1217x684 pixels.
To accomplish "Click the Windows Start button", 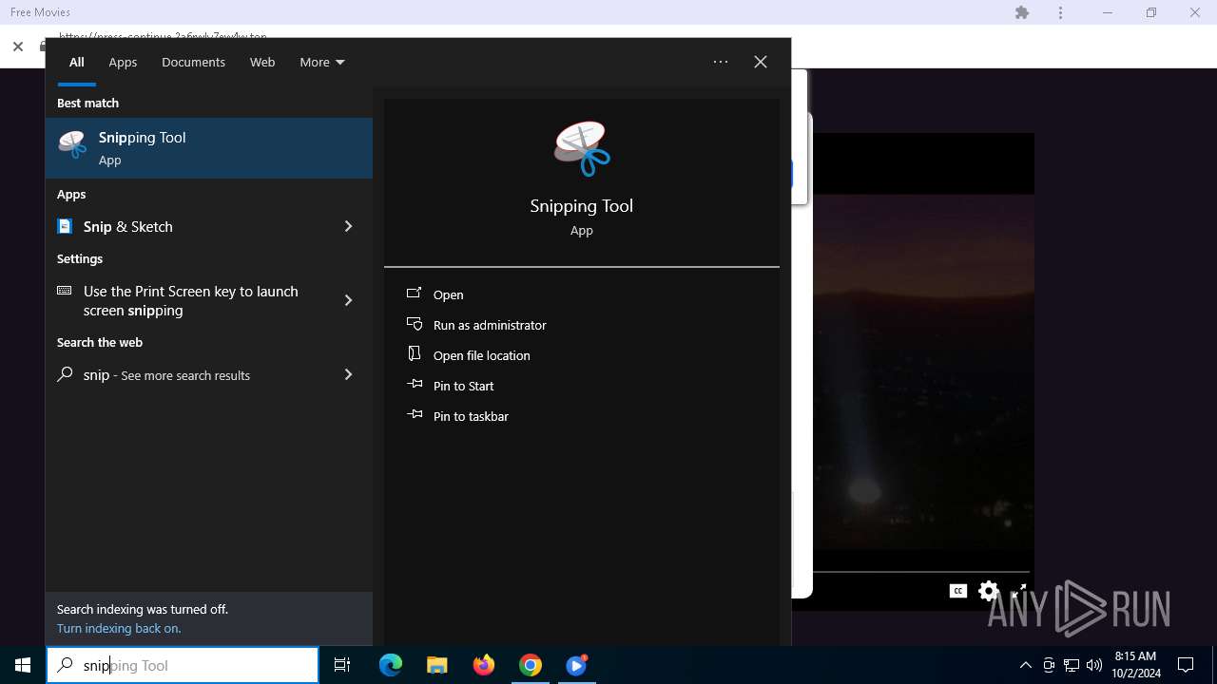I will point(23,665).
